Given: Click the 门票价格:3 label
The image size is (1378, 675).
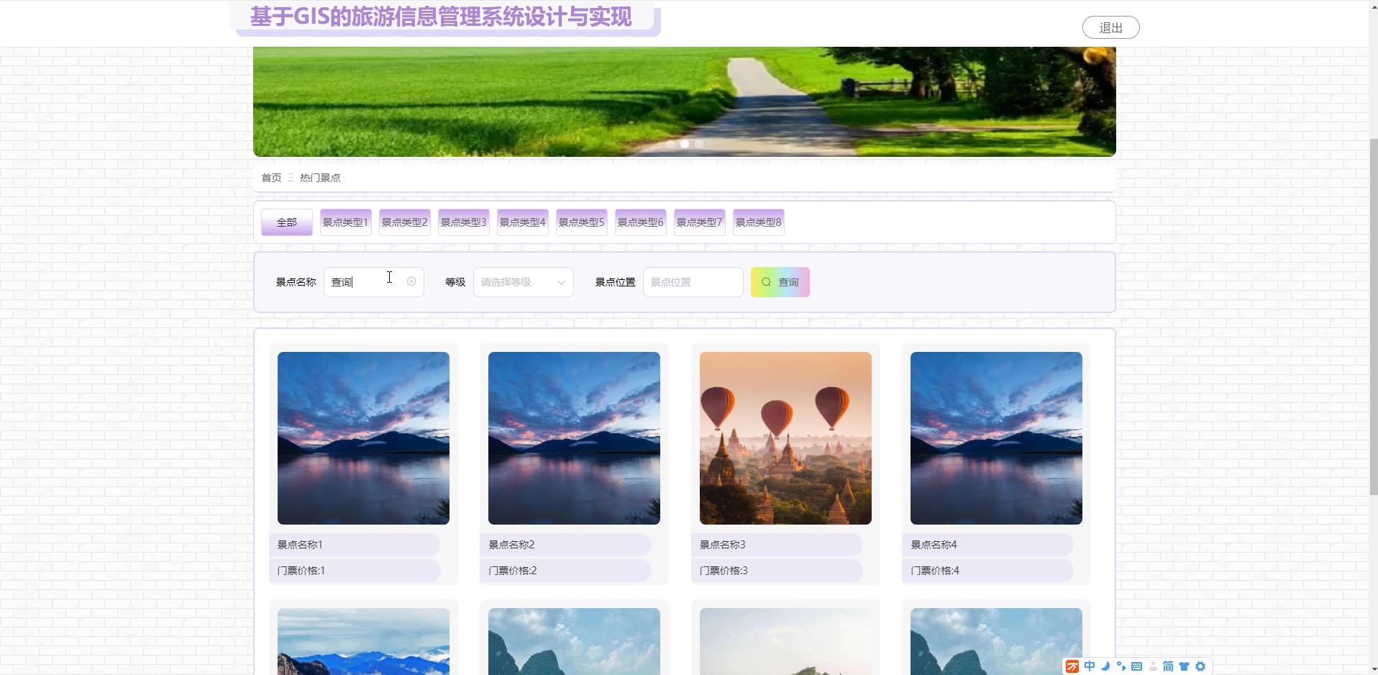Looking at the screenshot, I should point(724,571).
